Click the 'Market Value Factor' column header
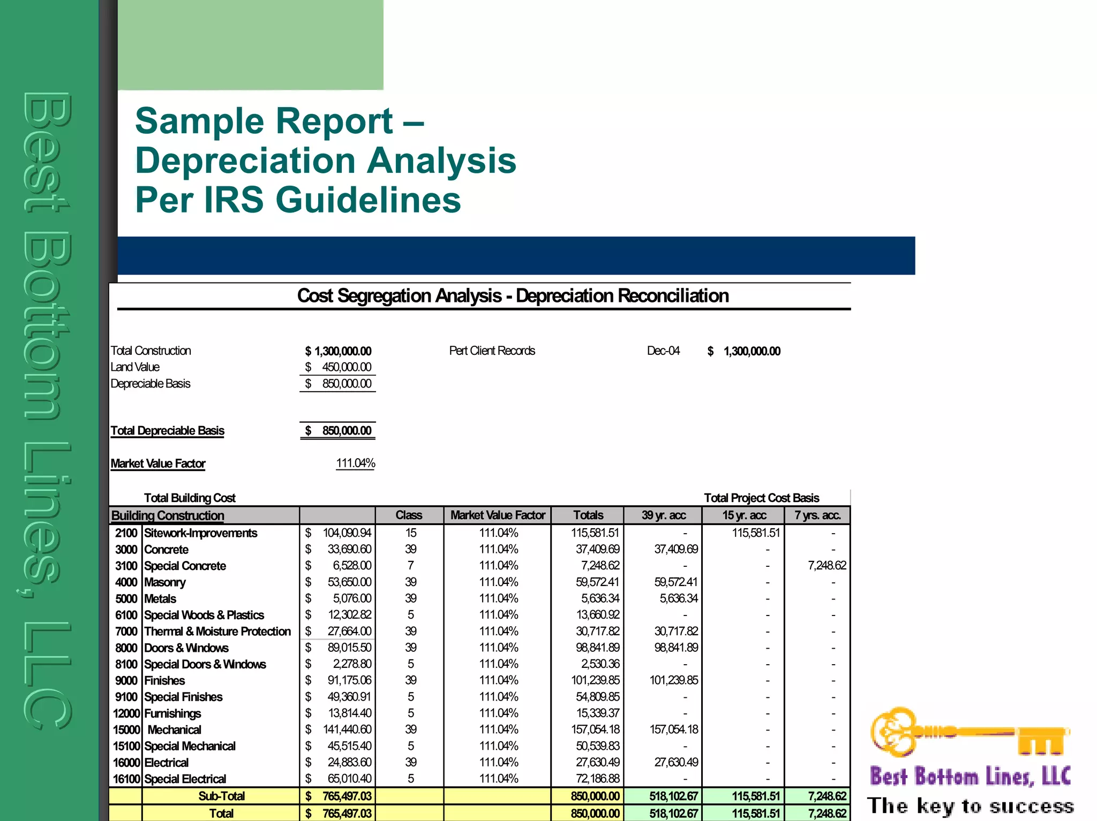Viewport: 1097px width, 821px height. point(498,515)
